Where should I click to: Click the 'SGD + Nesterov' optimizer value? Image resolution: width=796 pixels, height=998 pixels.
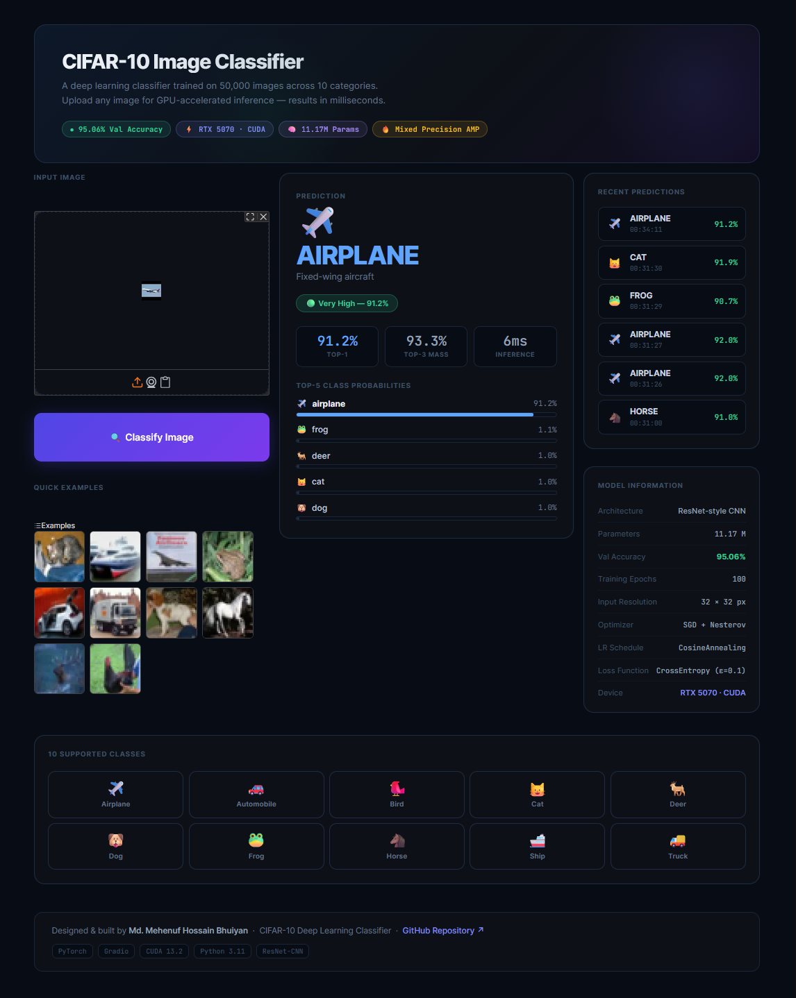pos(714,625)
